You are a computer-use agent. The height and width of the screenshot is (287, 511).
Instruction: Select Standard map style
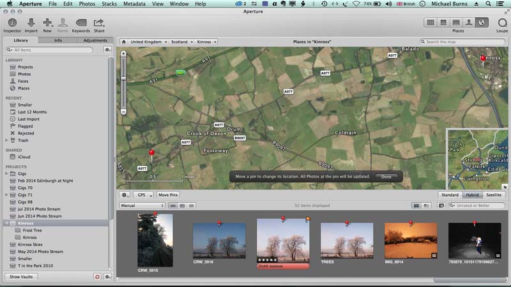coord(450,195)
